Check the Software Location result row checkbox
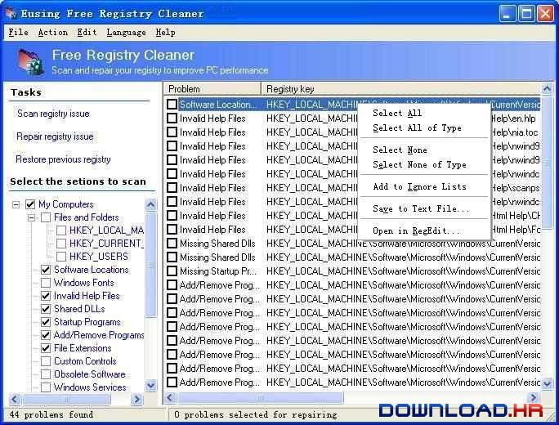This screenshot has width=559, height=425. tap(172, 105)
